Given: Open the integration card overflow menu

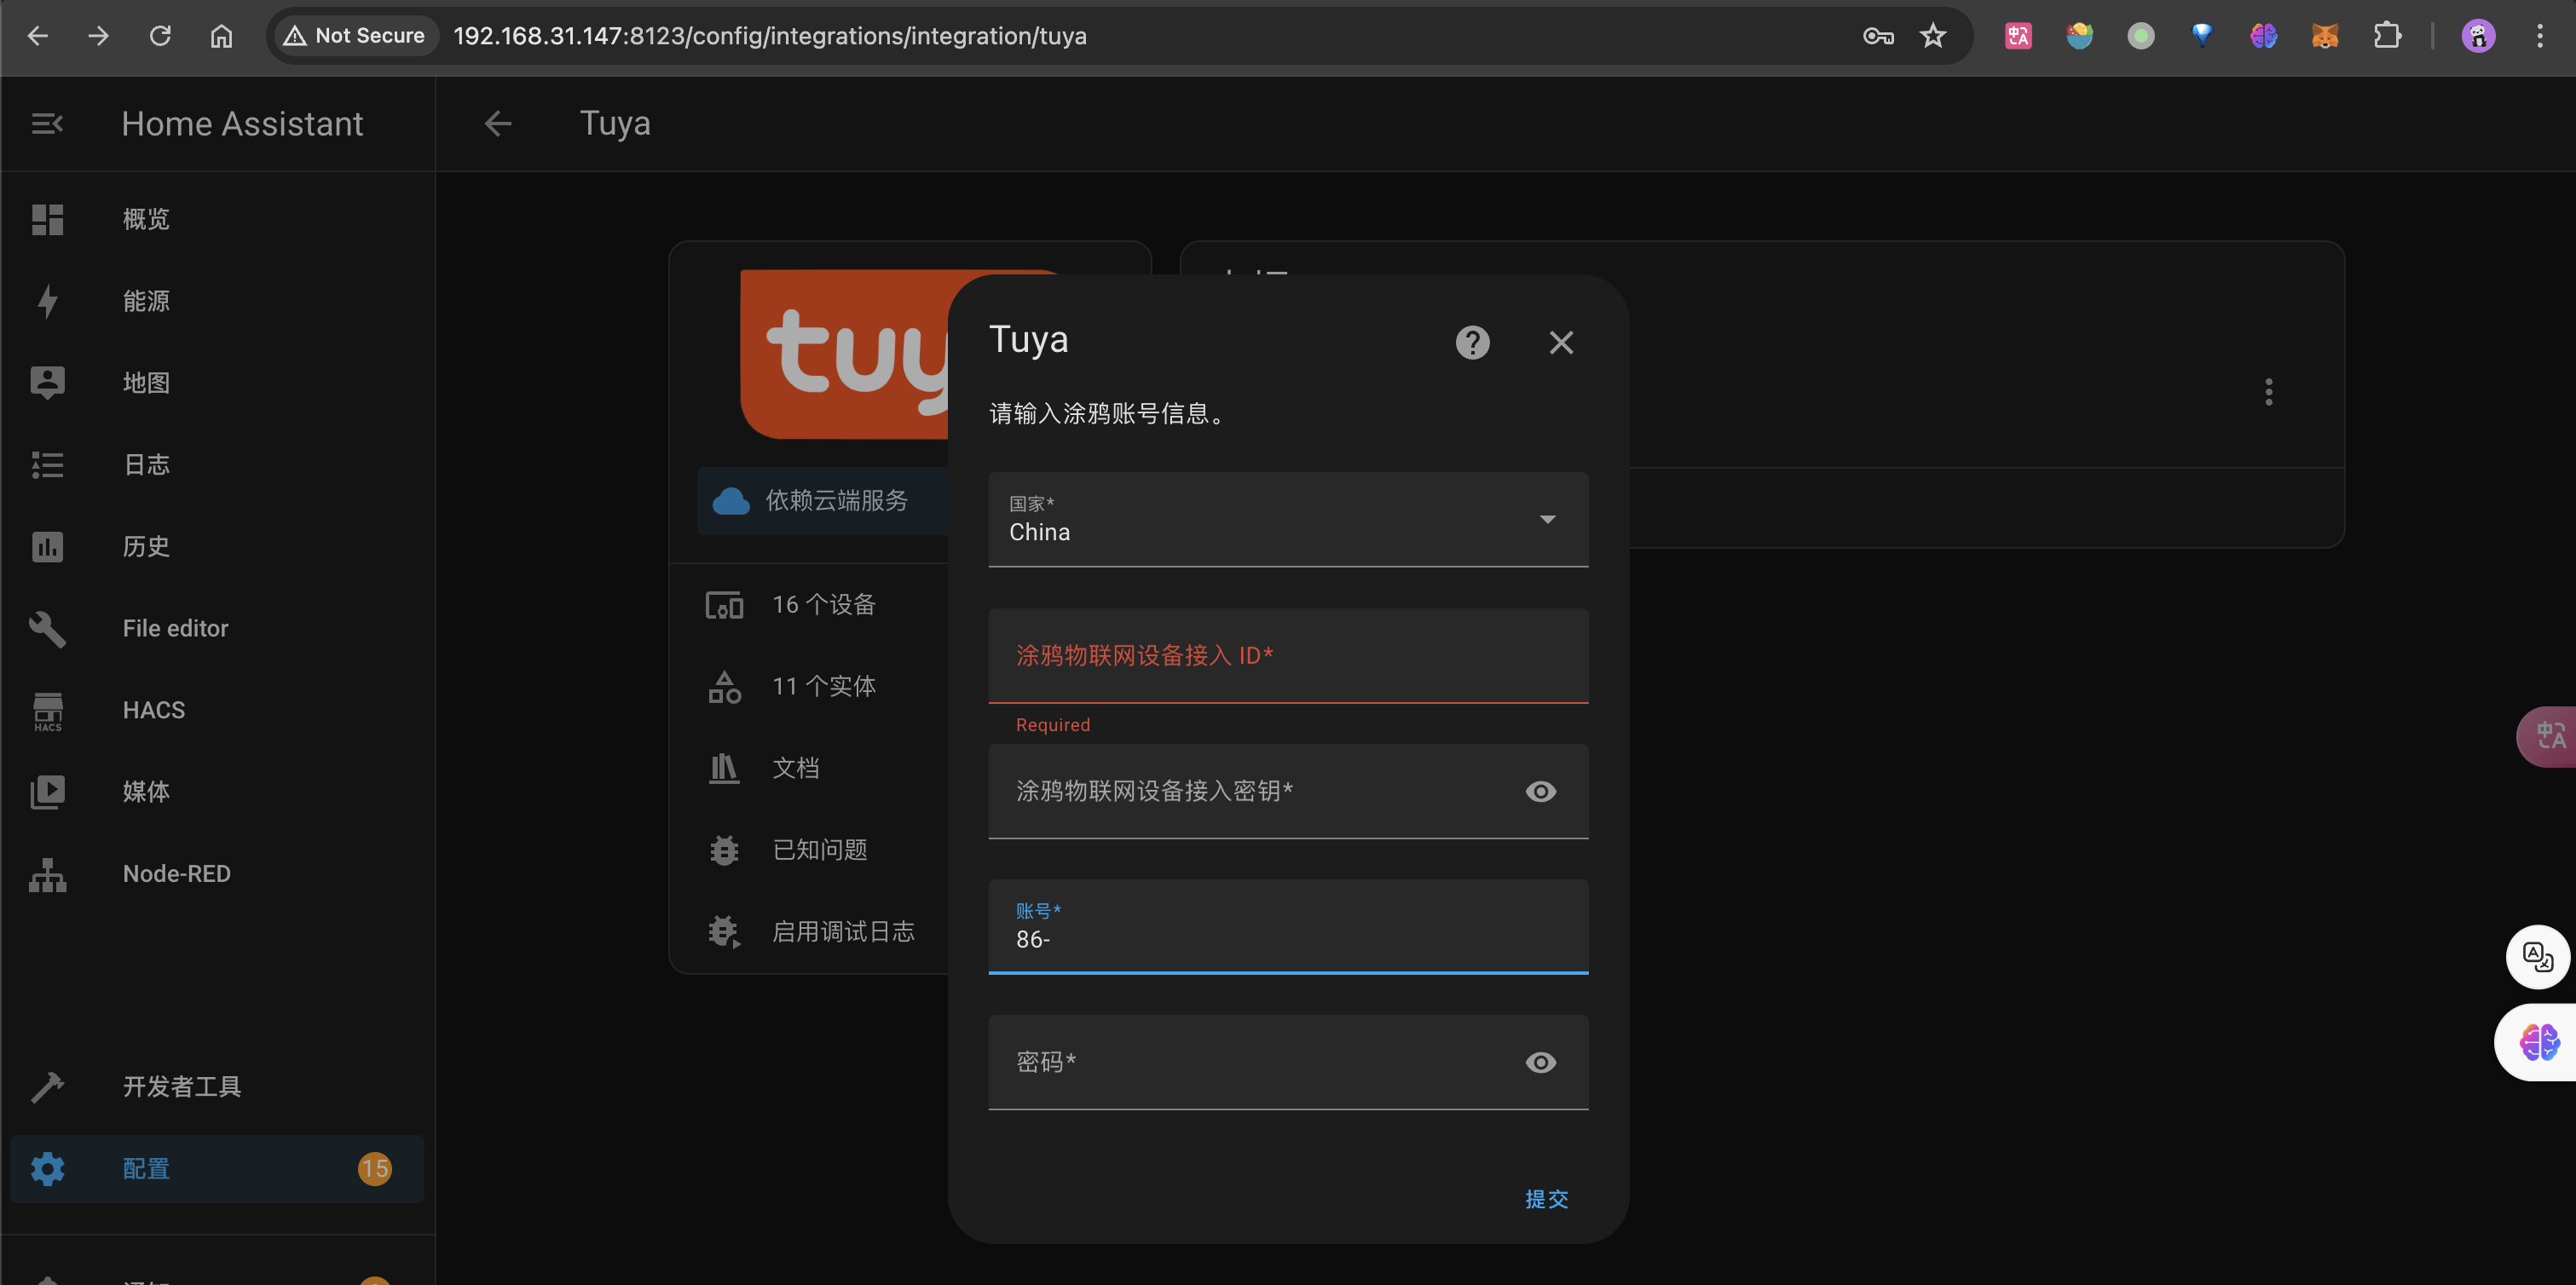Looking at the screenshot, I should pyautogui.click(x=2268, y=392).
